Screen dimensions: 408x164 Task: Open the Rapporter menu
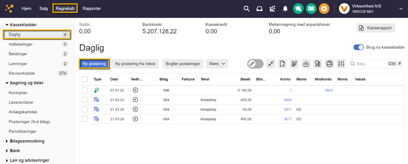pos(92,9)
